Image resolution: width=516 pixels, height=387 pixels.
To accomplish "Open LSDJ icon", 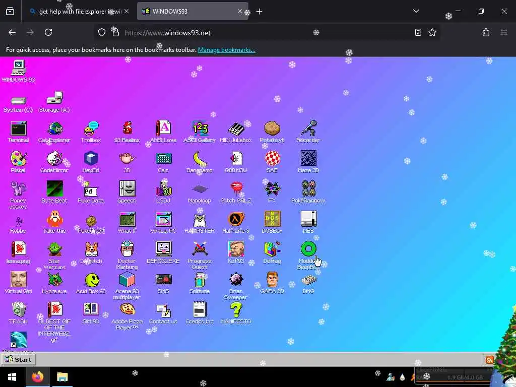I will click(x=163, y=192).
